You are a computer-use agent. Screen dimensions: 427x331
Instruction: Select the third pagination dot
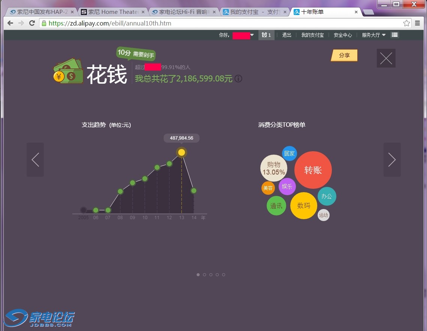coord(211,275)
